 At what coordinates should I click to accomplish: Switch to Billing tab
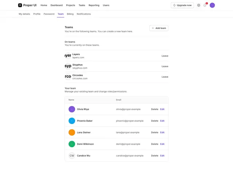point(70,14)
